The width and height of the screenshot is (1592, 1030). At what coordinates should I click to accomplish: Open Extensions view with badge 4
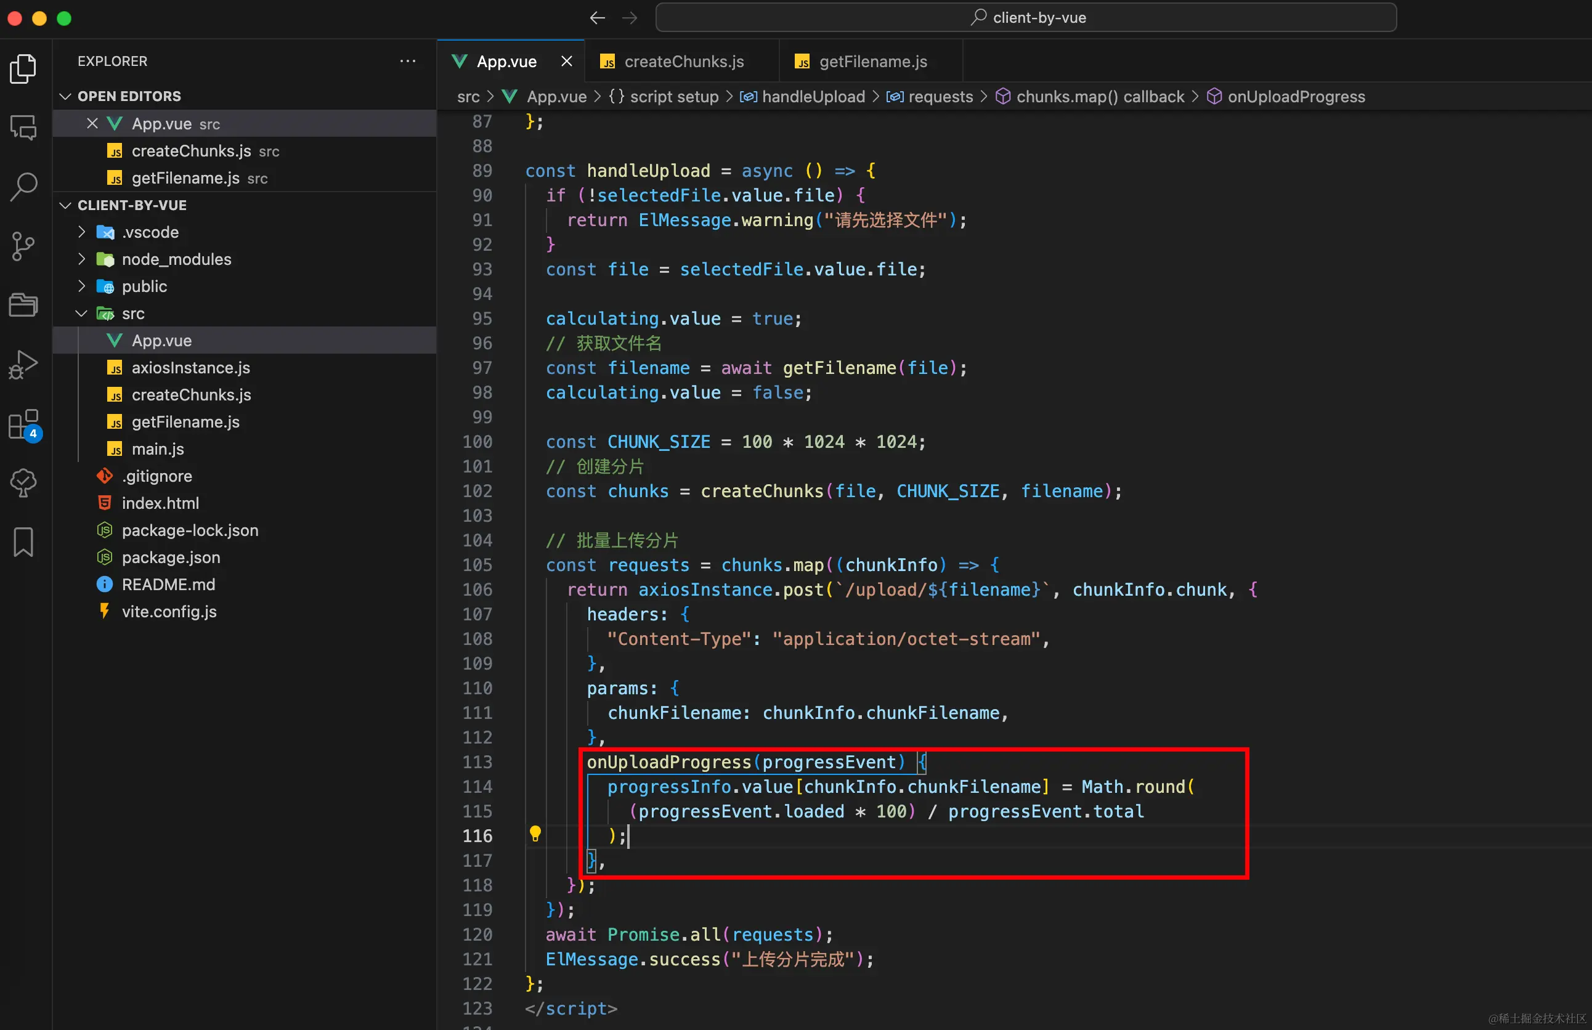pyautogui.click(x=24, y=424)
